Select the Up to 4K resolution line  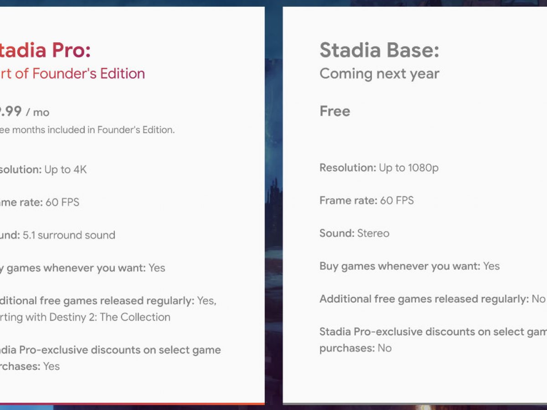click(x=43, y=169)
